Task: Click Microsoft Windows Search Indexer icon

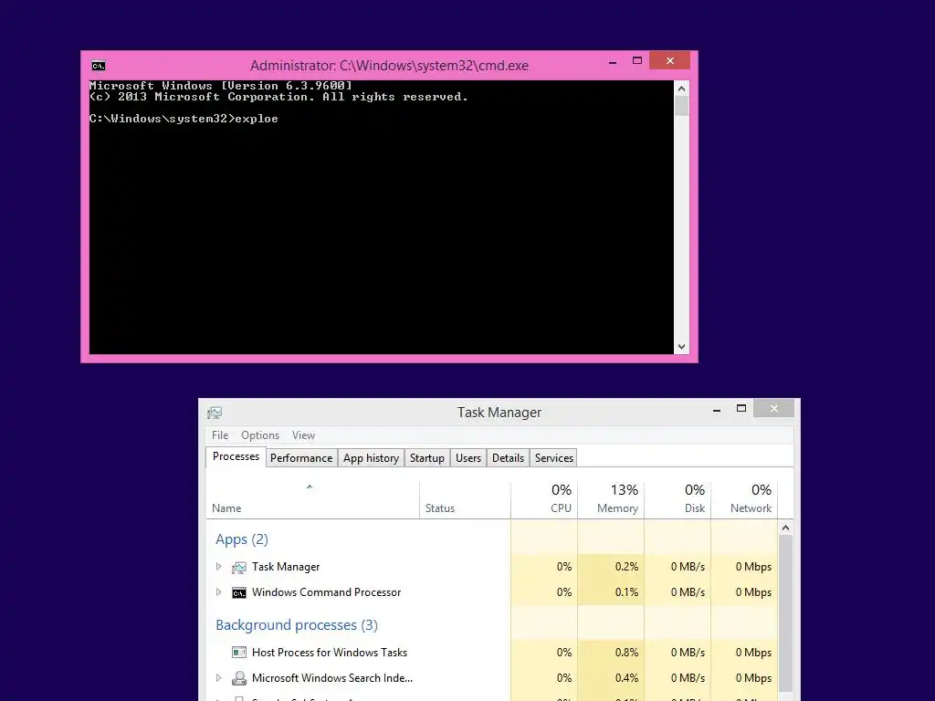Action: [x=239, y=678]
